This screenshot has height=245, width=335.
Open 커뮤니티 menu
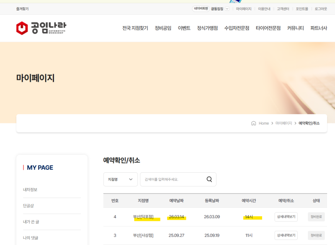click(x=296, y=28)
